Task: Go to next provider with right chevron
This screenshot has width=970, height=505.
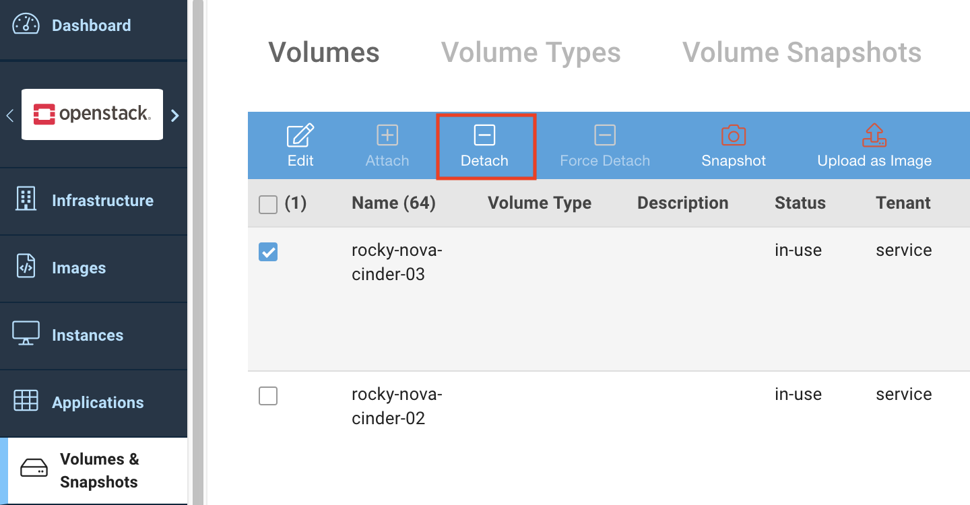Action: click(x=175, y=115)
